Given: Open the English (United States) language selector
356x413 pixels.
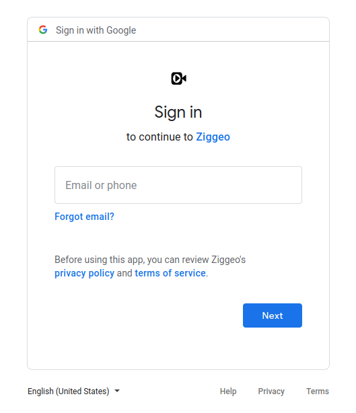Looking at the screenshot, I should pos(73,391).
